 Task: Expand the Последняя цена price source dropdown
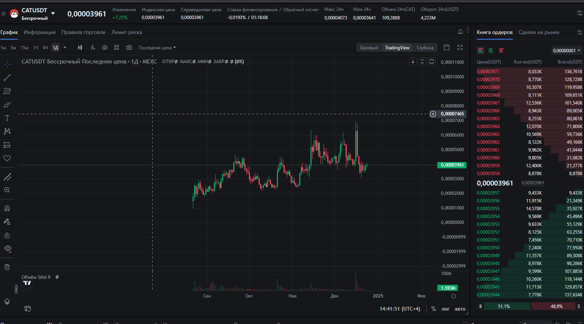click(x=157, y=47)
